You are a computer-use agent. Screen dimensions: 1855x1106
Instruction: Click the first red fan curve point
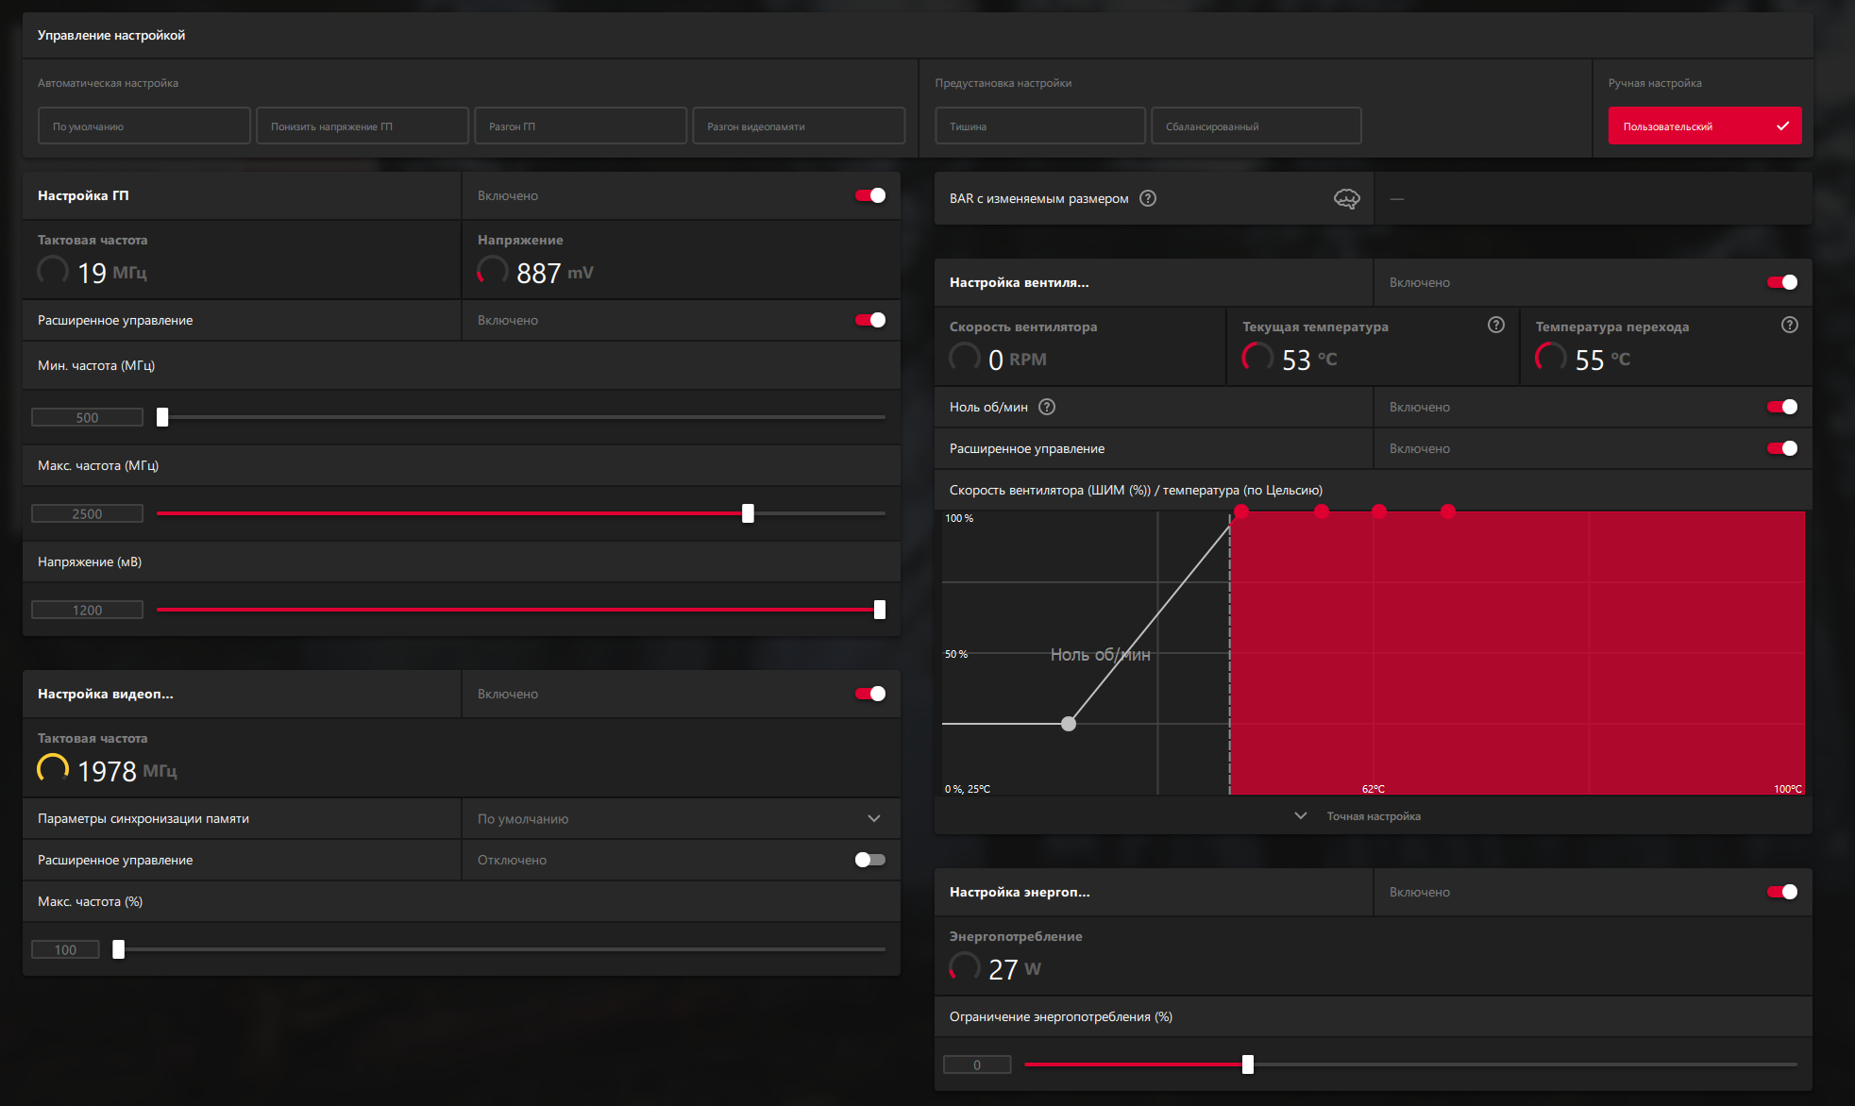pyautogui.click(x=1241, y=511)
